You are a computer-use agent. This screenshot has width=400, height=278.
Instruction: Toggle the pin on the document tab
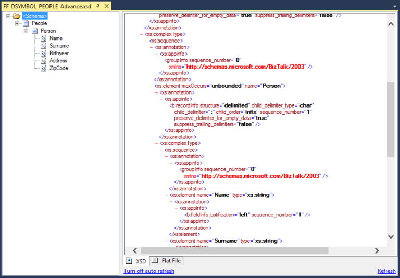(97, 6)
